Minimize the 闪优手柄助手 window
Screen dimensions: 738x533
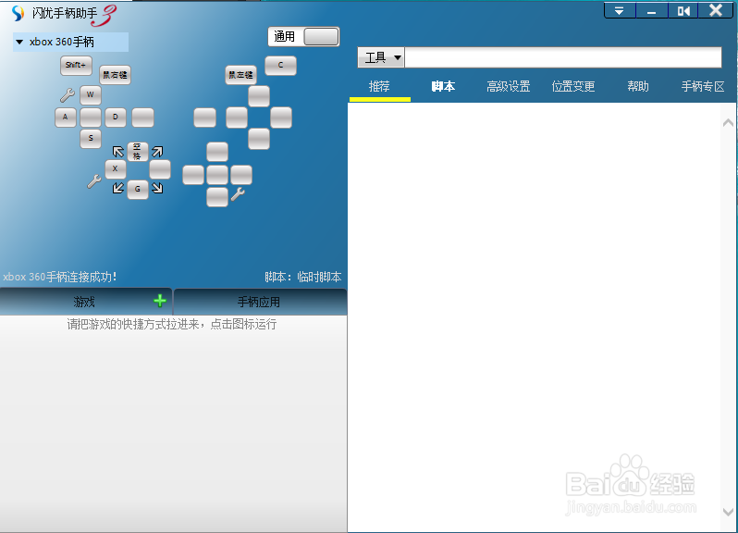pyautogui.click(x=651, y=10)
